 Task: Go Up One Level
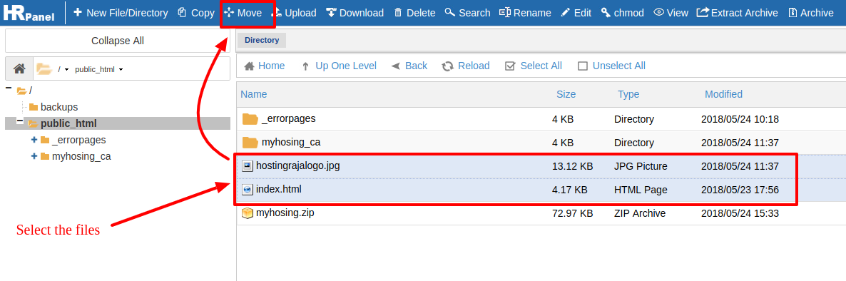tap(340, 66)
